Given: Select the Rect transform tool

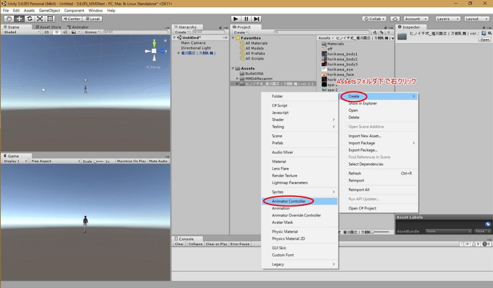Looking at the screenshot, I should coord(50,19).
